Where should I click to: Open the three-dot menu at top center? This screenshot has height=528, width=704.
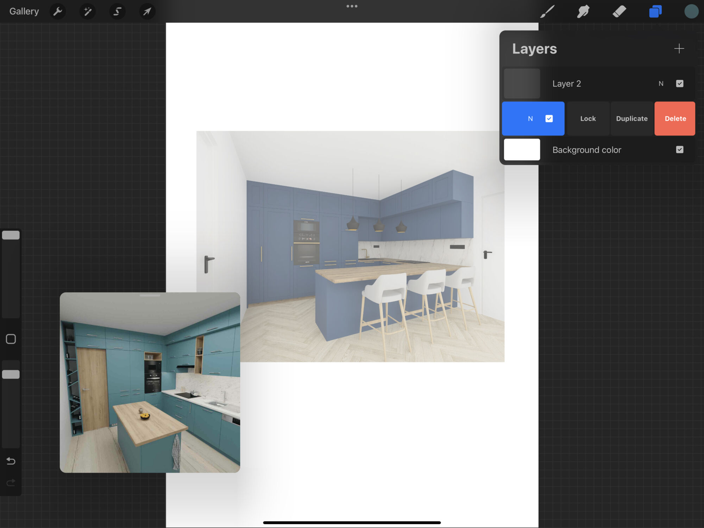tap(352, 6)
